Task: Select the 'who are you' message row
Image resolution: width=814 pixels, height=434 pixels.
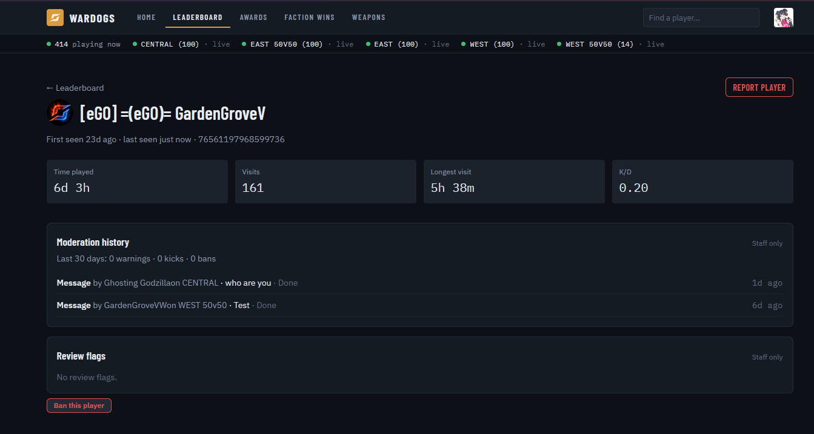Action: tap(419, 283)
